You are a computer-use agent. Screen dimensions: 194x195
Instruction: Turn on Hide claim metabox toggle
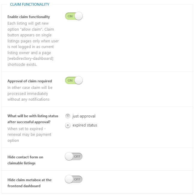[x=73, y=179]
